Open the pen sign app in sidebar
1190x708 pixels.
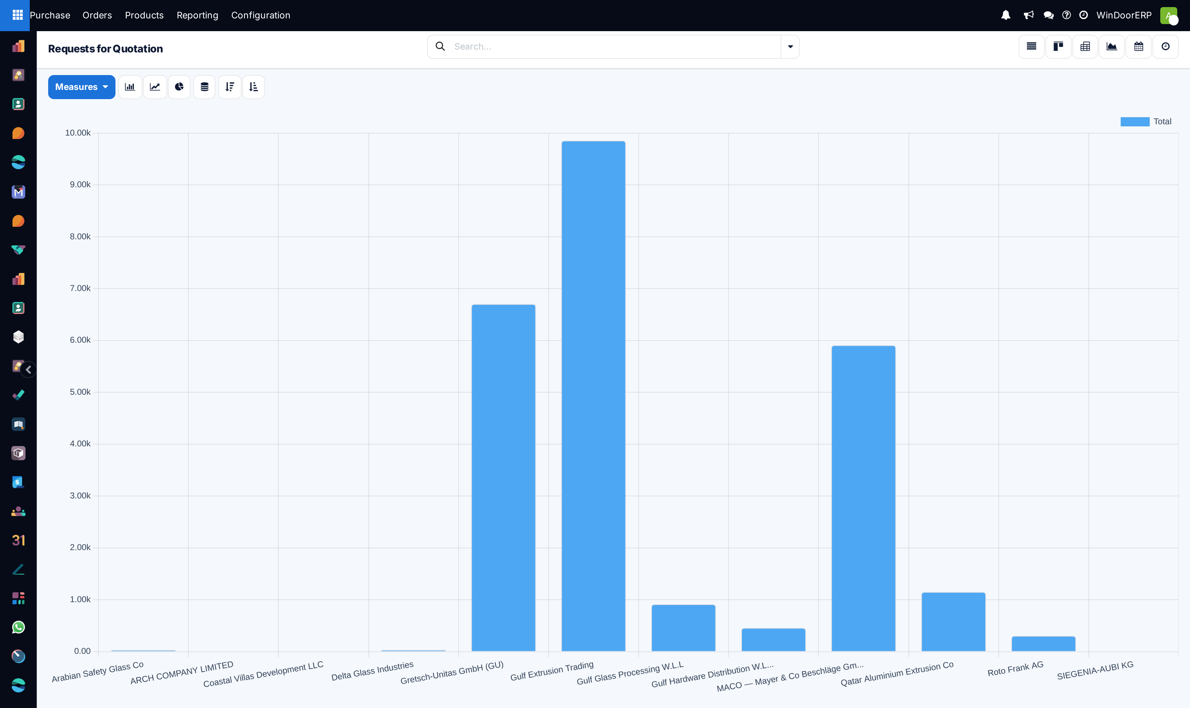pos(18,569)
